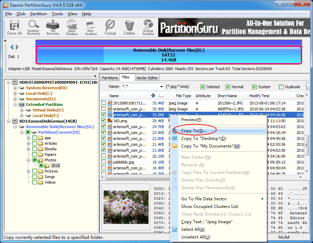Viewport: 313px width, 243px height.
Task: Open the Tools menu
Action: click(57, 14)
